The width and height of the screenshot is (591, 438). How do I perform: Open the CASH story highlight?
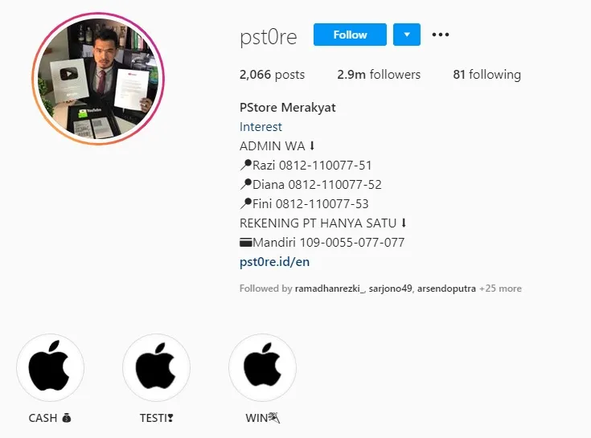click(x=50, y=367)
